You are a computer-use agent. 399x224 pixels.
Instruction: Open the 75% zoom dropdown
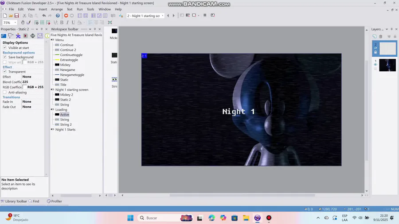(15, 23)
